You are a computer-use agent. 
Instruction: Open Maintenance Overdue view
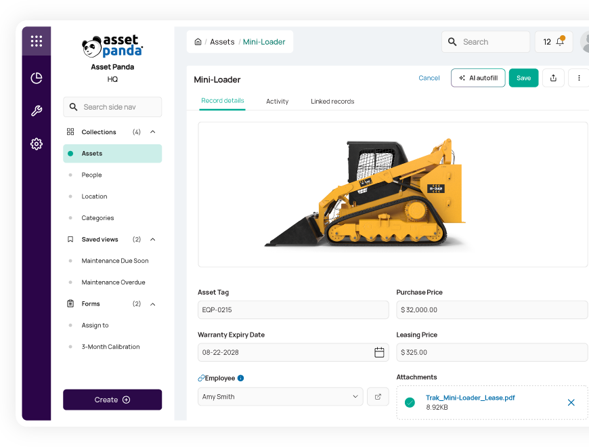click(x=112, y=282)
